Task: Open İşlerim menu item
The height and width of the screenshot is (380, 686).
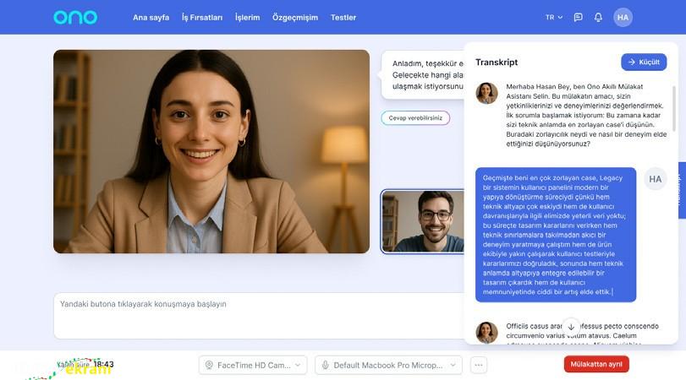Action: pos(247,18)
